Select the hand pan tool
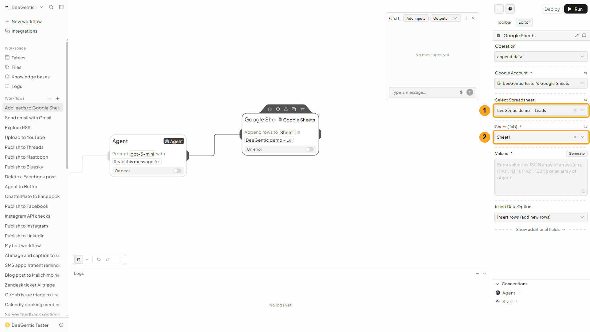Image resolution: width=590 pixels, height=332 pixels. (x=79, y=259)
